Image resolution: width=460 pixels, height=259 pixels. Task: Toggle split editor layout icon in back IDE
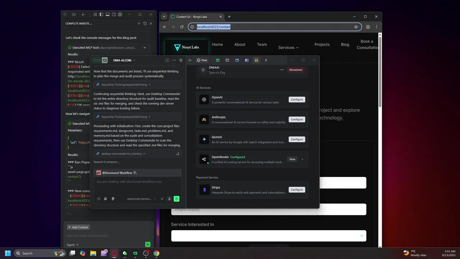(x=114, y=14)
